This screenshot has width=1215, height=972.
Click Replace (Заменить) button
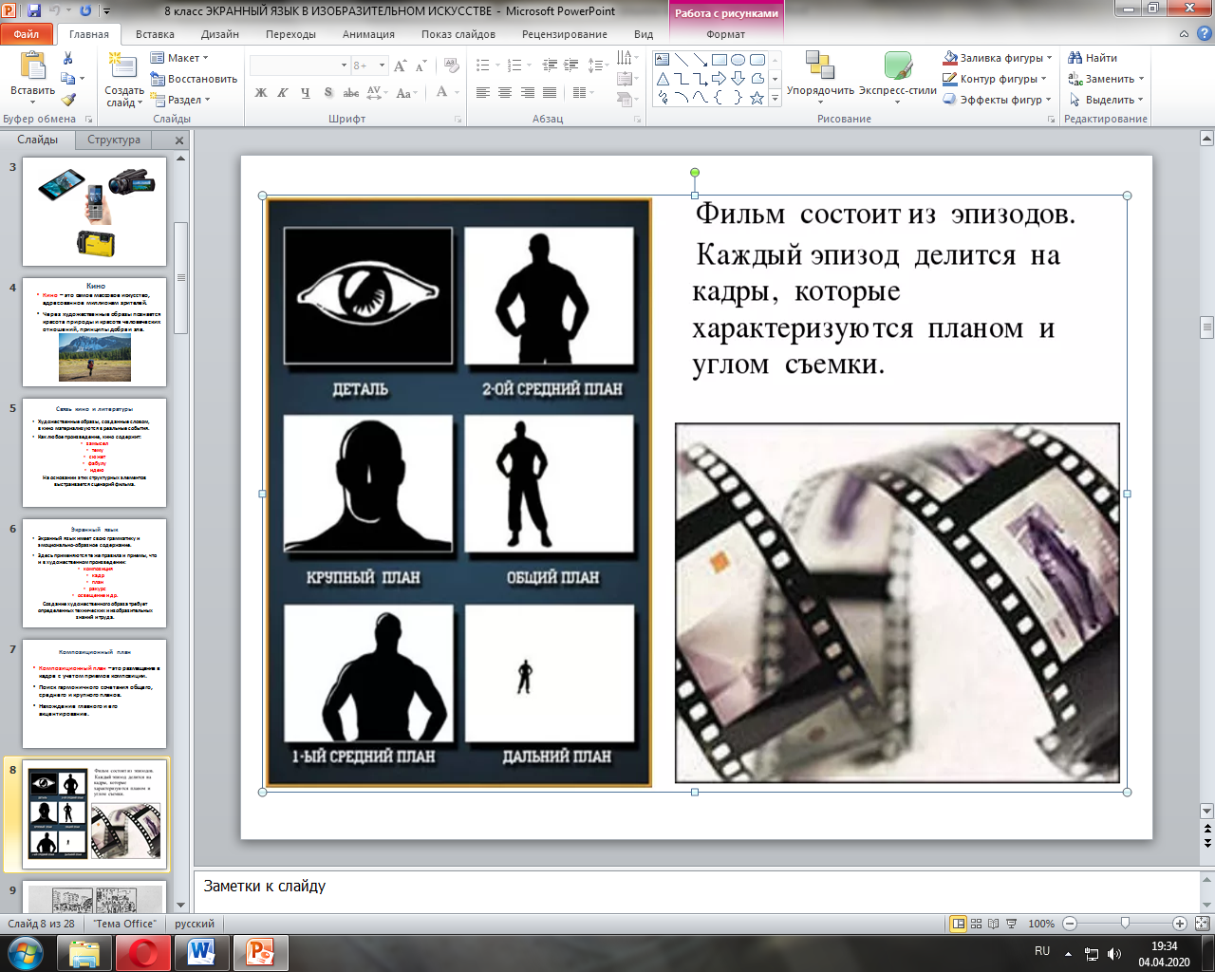pos(1106,79)
